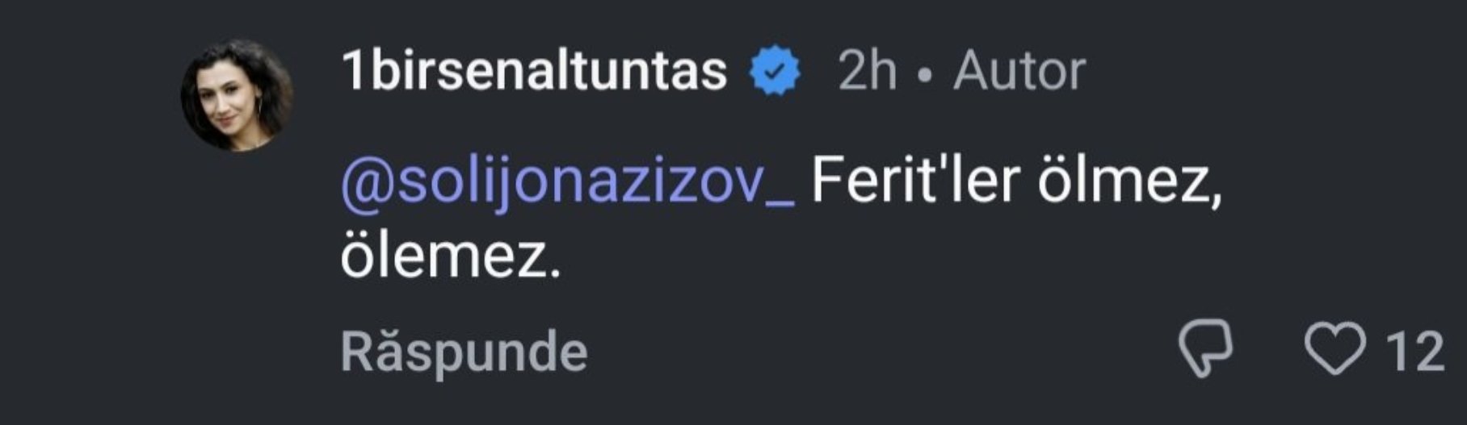Click the number next to the heart
This screenshot has width=1467, height=425.
(x=1414, y=352)
